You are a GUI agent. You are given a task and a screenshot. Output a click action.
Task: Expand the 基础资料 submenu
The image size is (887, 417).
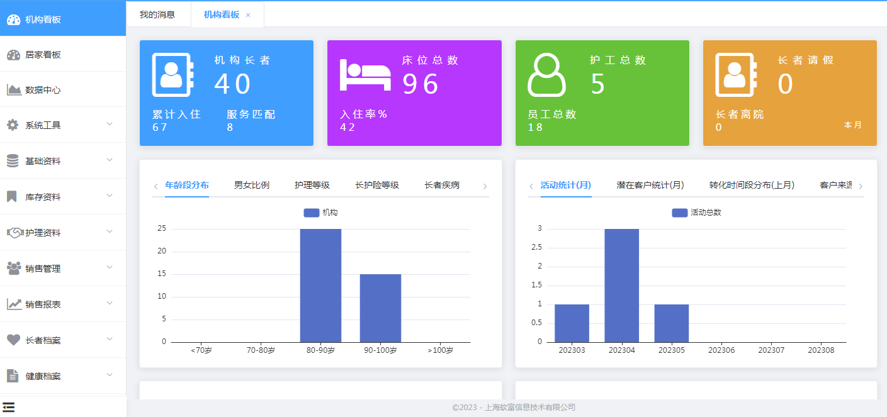pos(110,160)
